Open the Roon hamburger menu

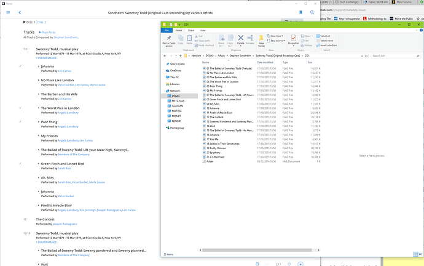(8, 12)
